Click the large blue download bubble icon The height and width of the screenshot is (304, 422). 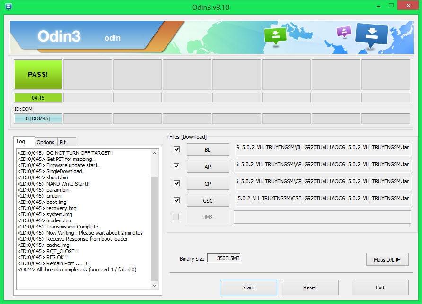[x=371, y=35]
